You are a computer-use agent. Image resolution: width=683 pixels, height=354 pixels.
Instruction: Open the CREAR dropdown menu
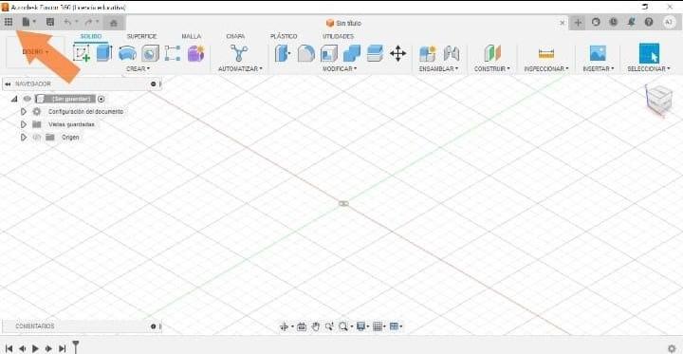[138, 69]
